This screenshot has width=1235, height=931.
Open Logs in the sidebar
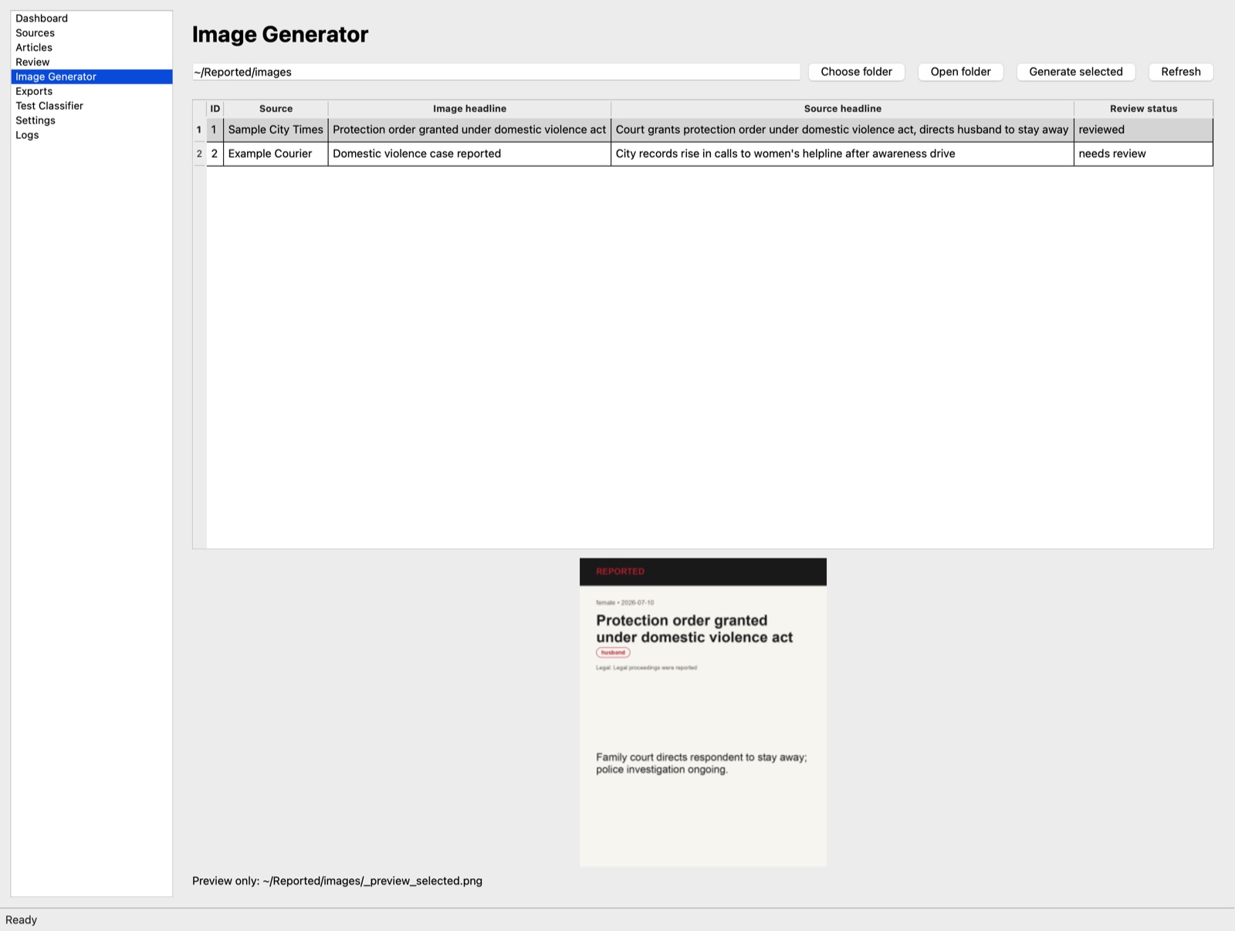(91, 135)
